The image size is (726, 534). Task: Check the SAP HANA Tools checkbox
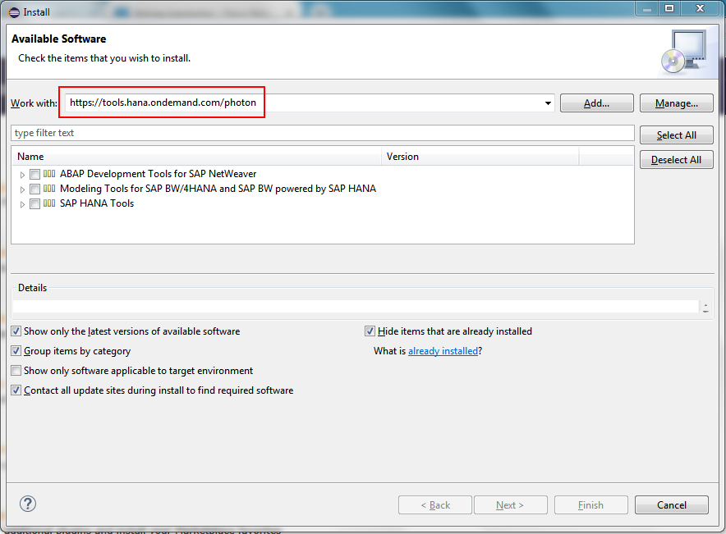click(34, 204)
